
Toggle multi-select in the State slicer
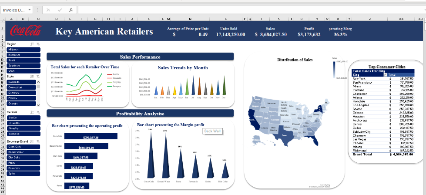(32, 77)
